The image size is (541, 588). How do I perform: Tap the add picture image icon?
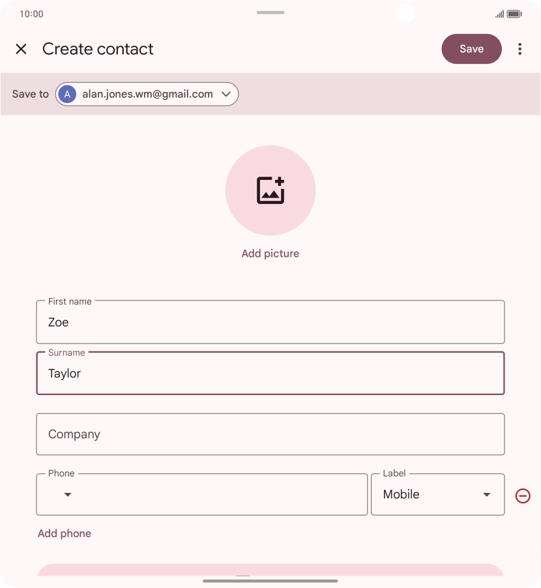coord(270,190)
